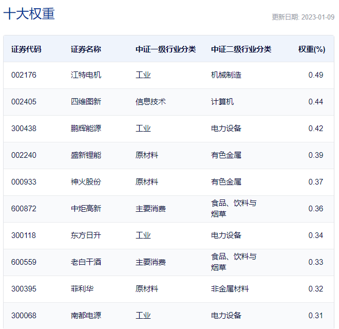Screen dimensions: 339x329
Task: Select the name 四维图新
Action: (x=86, y=102)
